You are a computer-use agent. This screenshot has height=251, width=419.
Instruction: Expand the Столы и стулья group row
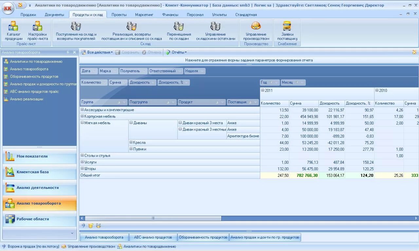(x=82, y=156)
